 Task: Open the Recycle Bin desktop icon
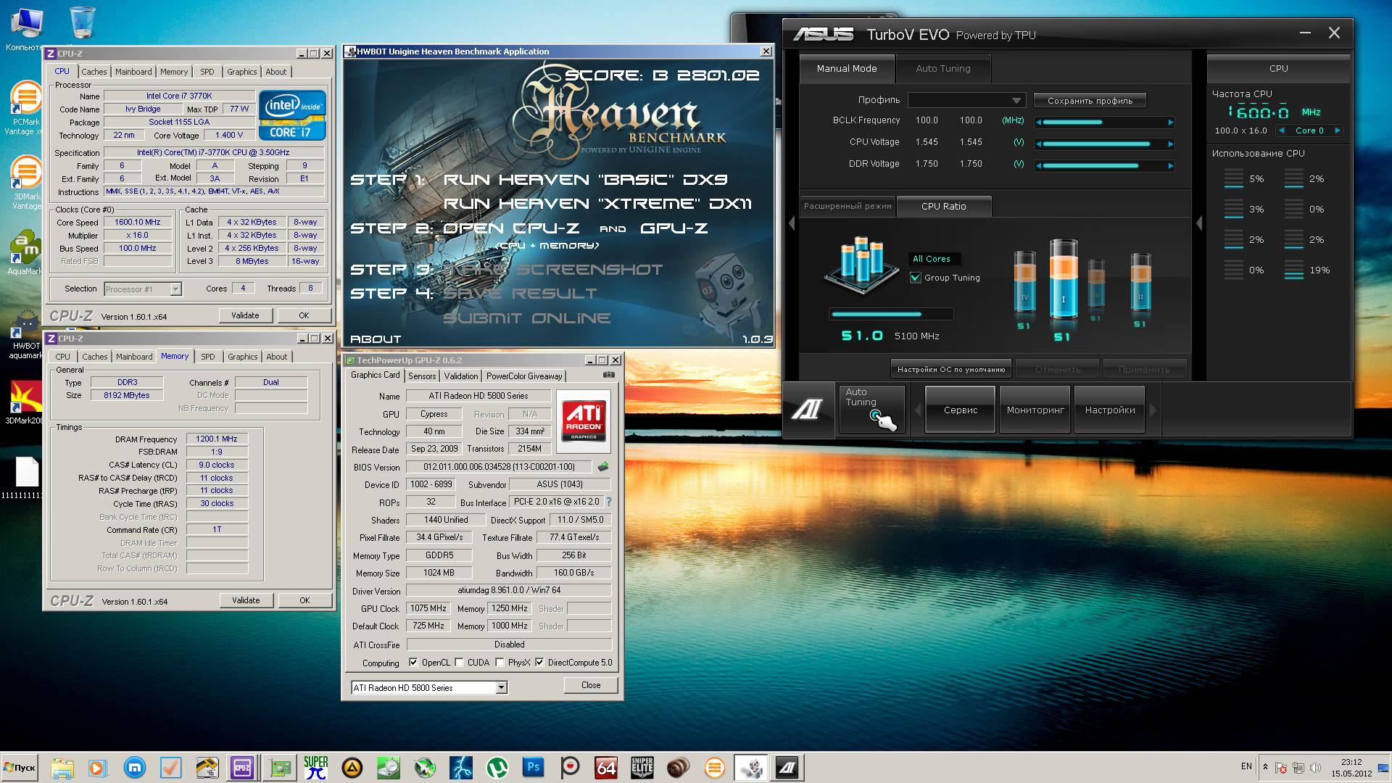[x=83, y=22]
